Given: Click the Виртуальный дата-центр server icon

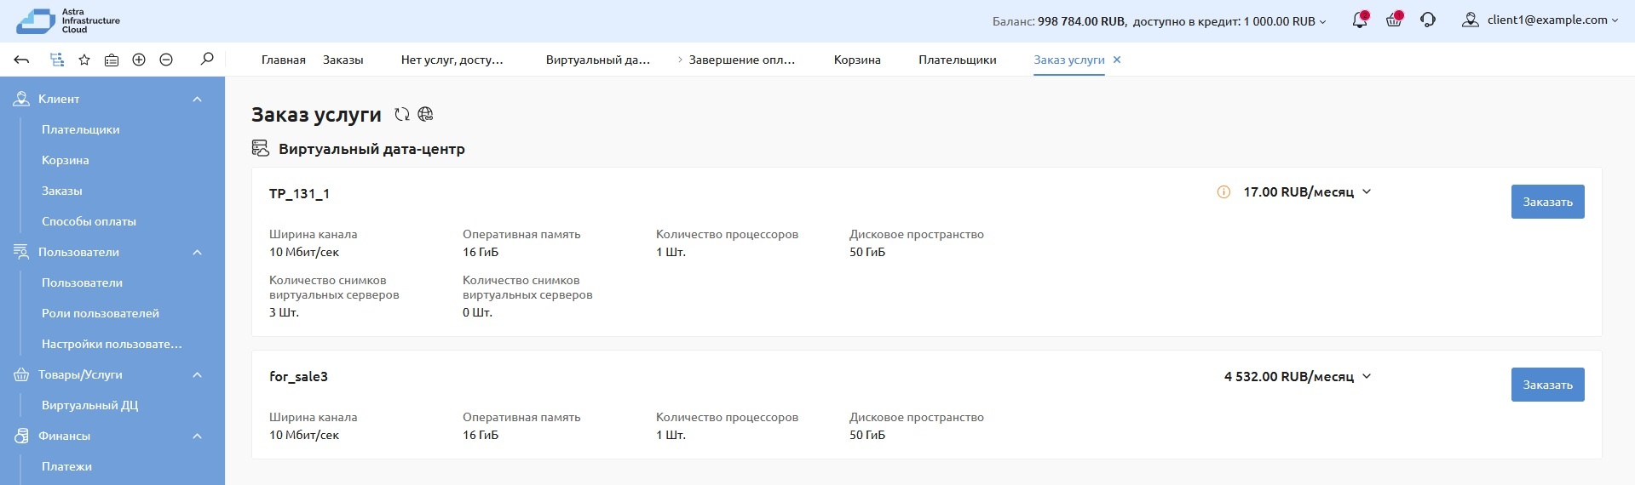Looking at the screenshot, I should tap(261, 148).
